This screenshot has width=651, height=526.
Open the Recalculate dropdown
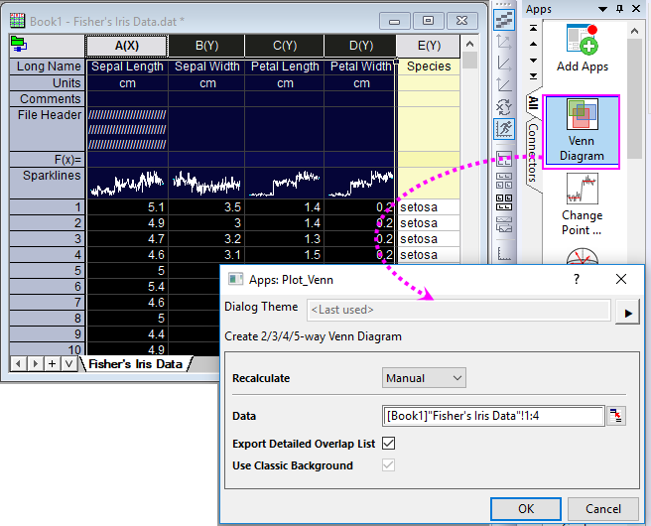click(x=424, y=378)
